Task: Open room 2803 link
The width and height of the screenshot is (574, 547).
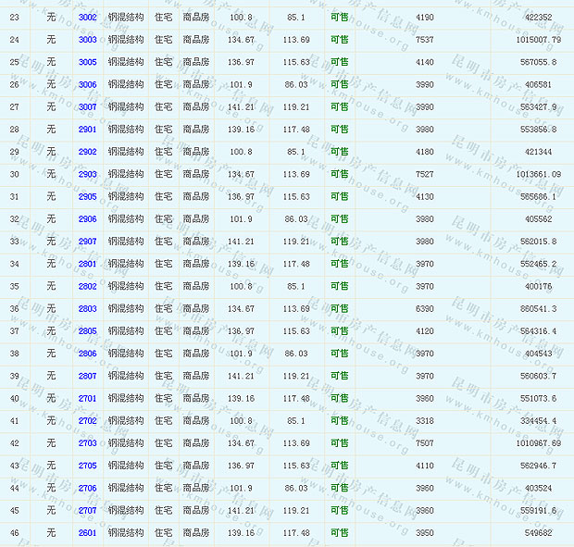Action: tap(87, 309)
